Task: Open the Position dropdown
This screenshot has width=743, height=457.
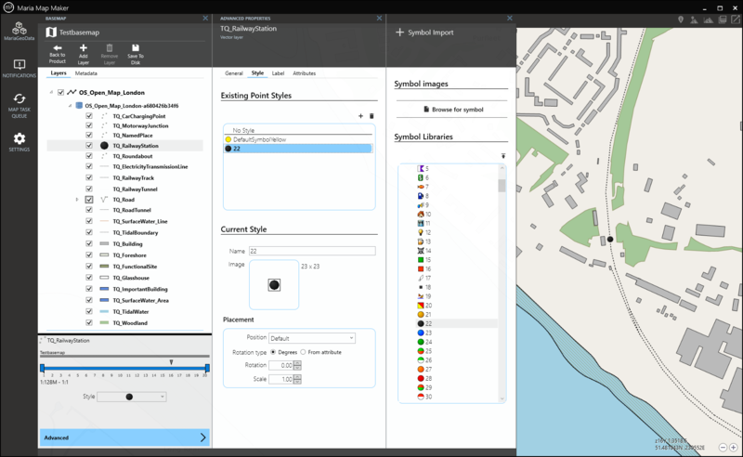Action: 312,338
